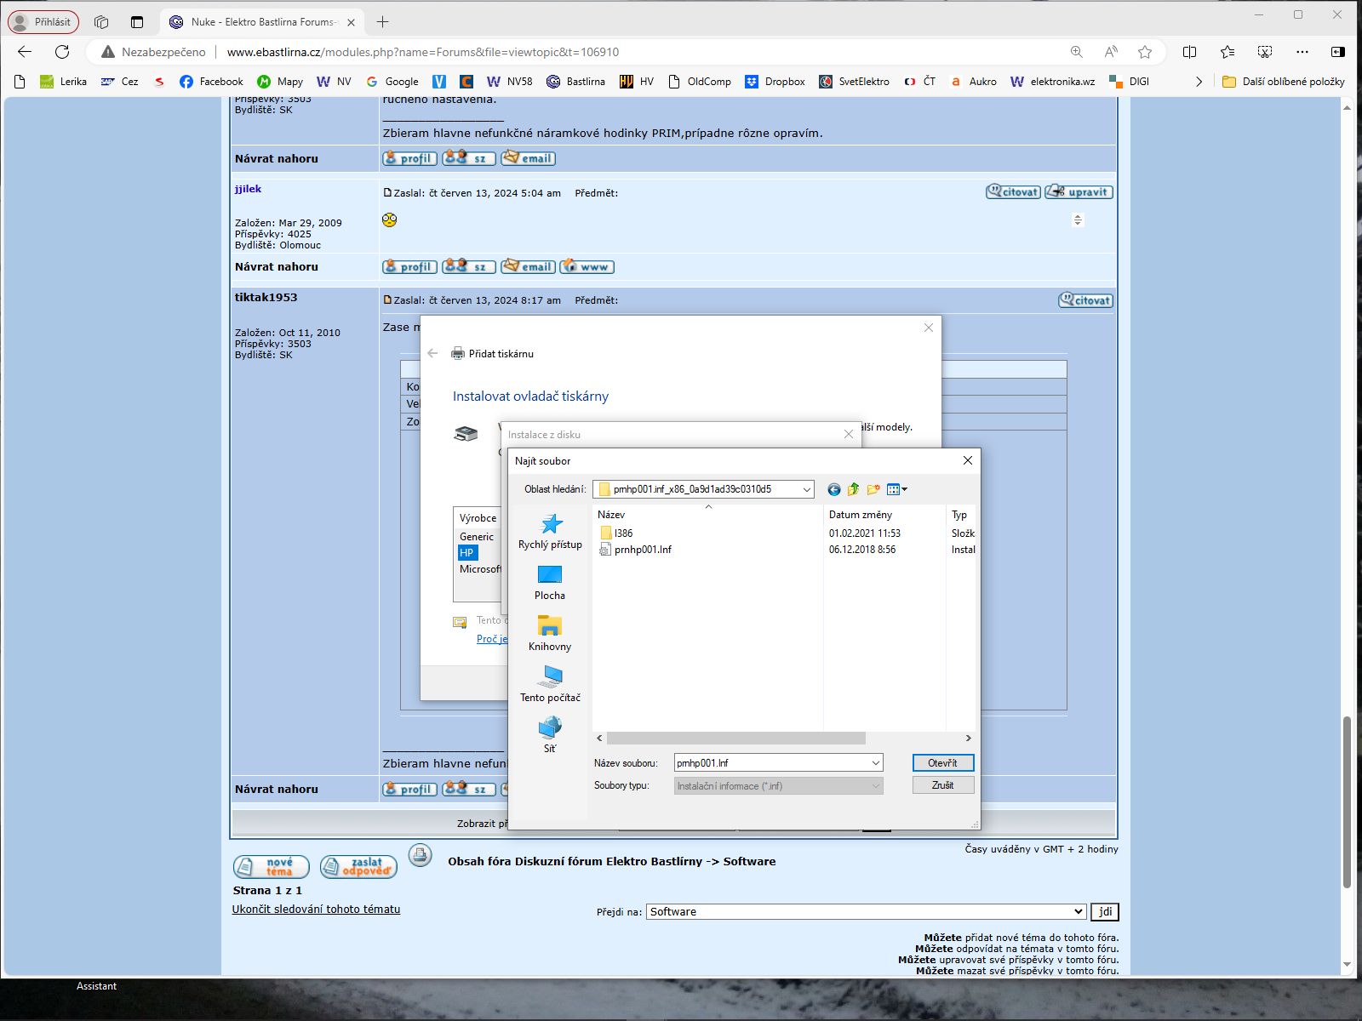
Task: Expand the Oblast hledání folder combo box
Action: pos(805,489)
